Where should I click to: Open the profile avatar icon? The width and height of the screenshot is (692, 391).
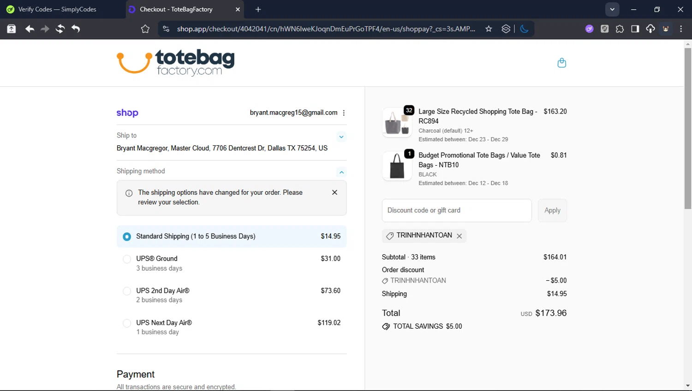[x=666, y=29]
